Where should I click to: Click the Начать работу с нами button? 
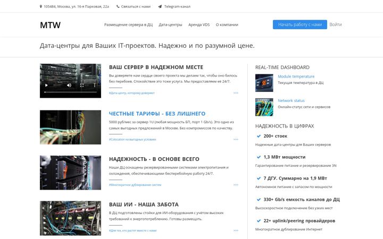(x=300, y=24)
